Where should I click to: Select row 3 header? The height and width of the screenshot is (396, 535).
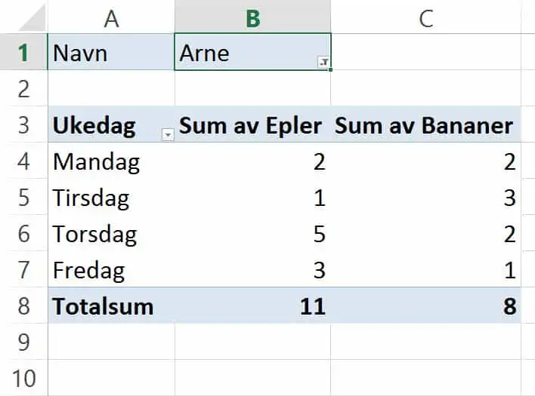click(23, 124)
